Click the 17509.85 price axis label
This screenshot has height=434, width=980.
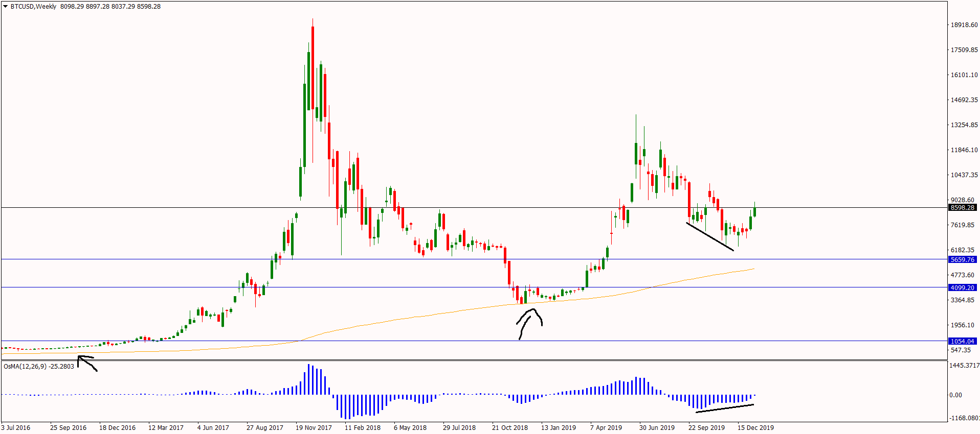coord(964,50)
